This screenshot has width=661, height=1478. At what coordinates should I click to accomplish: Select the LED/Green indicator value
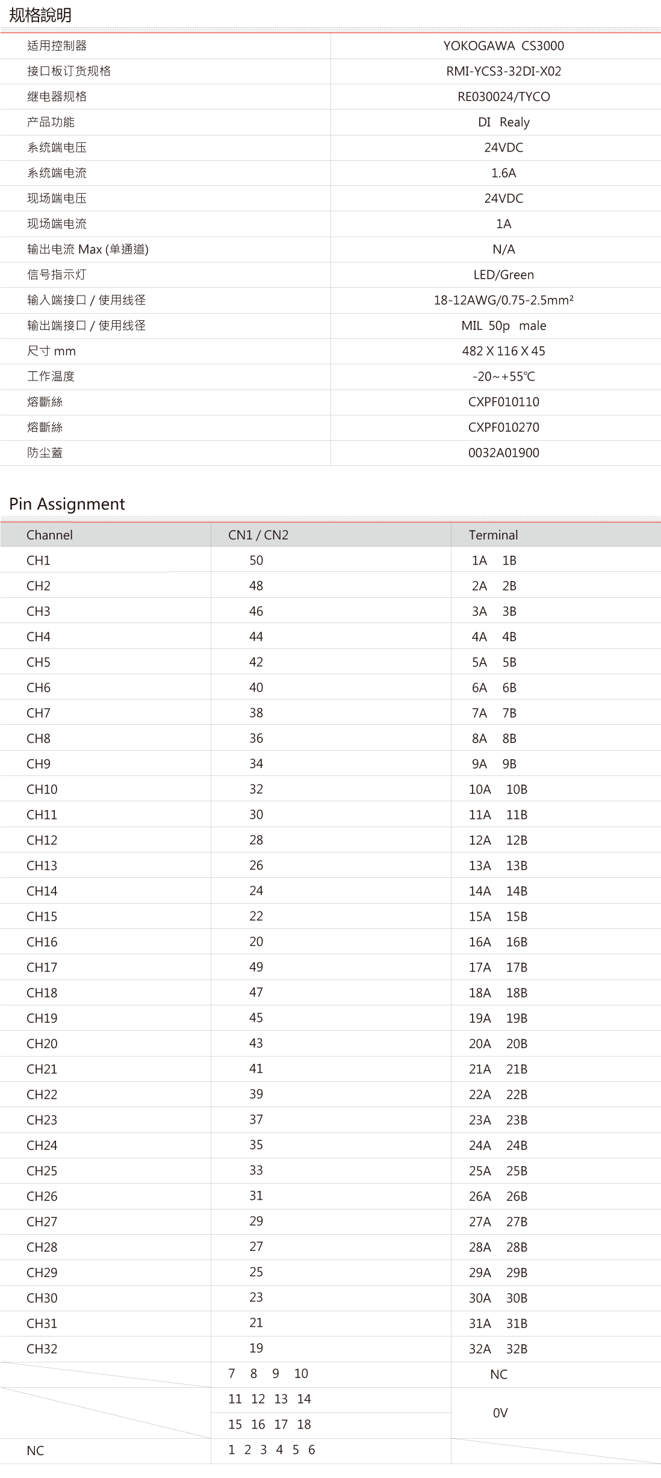coord(503,275)
